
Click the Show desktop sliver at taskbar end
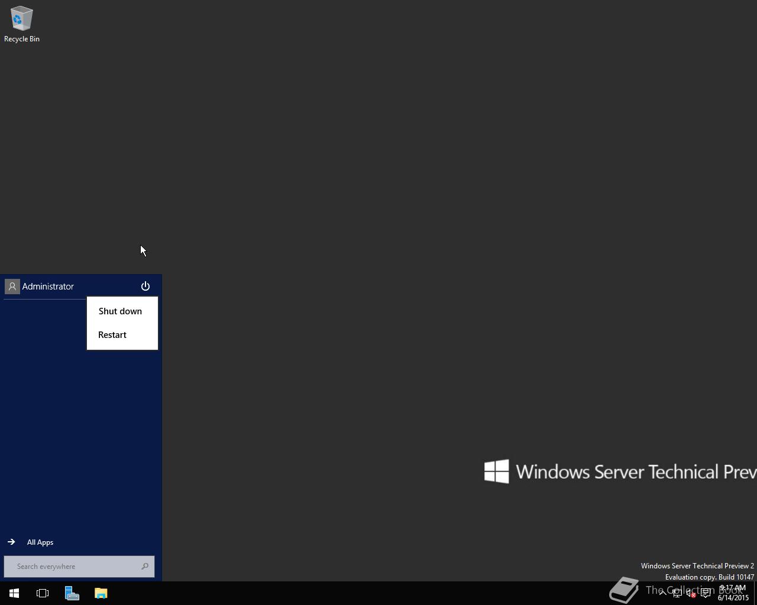(755, 593)
